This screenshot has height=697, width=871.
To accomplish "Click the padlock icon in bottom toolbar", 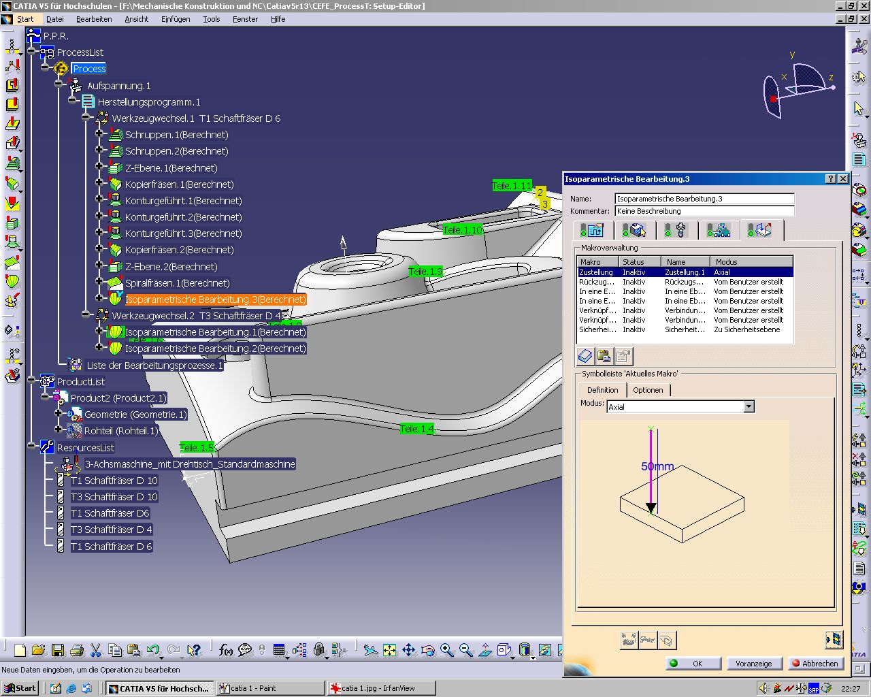I will pos(318,650).
